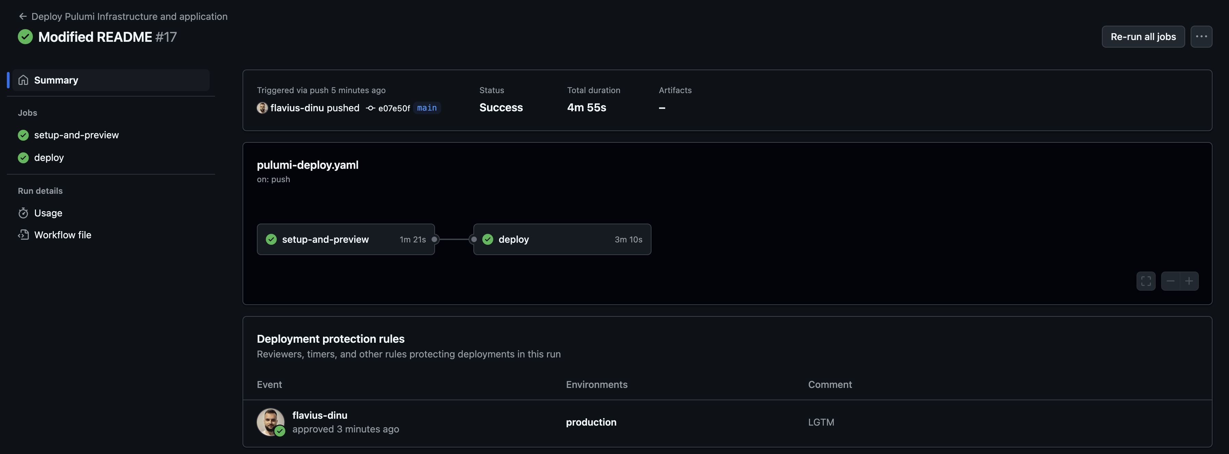Screen dimensions: 1229x454
Task: Go back via the left arrow icon
Action: click(x=22, y=16)
